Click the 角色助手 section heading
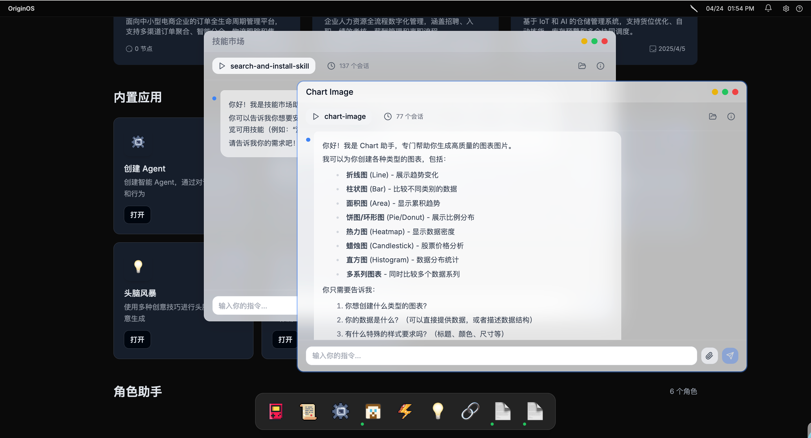Image resolution: width=811 pixels, height=438 pixels. coord(138,392)
